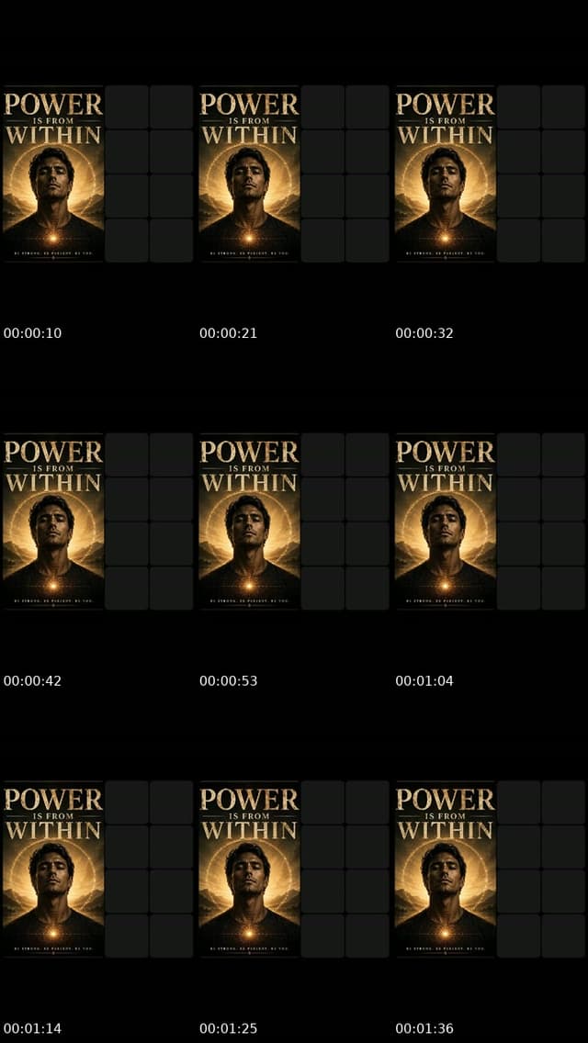
Task: Select the 00:01:04 timestamp text
Action: pyautogui.click(x=424, y=681)
